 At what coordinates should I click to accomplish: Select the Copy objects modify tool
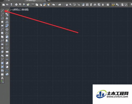pos(7,15)
